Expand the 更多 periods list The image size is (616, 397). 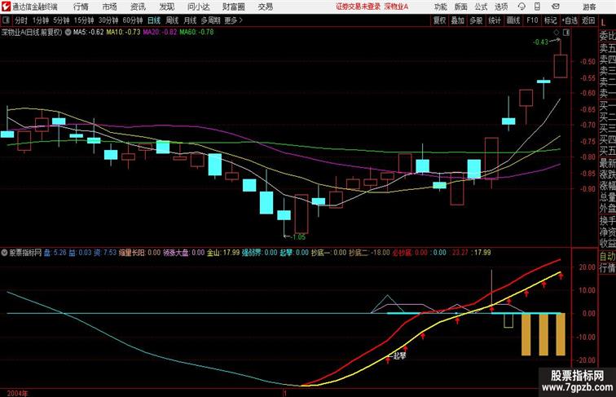233,20
